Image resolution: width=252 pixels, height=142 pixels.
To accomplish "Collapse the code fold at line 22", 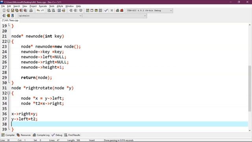I will pos(9,41).
